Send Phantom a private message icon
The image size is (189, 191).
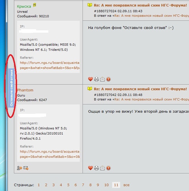point(26,168)
